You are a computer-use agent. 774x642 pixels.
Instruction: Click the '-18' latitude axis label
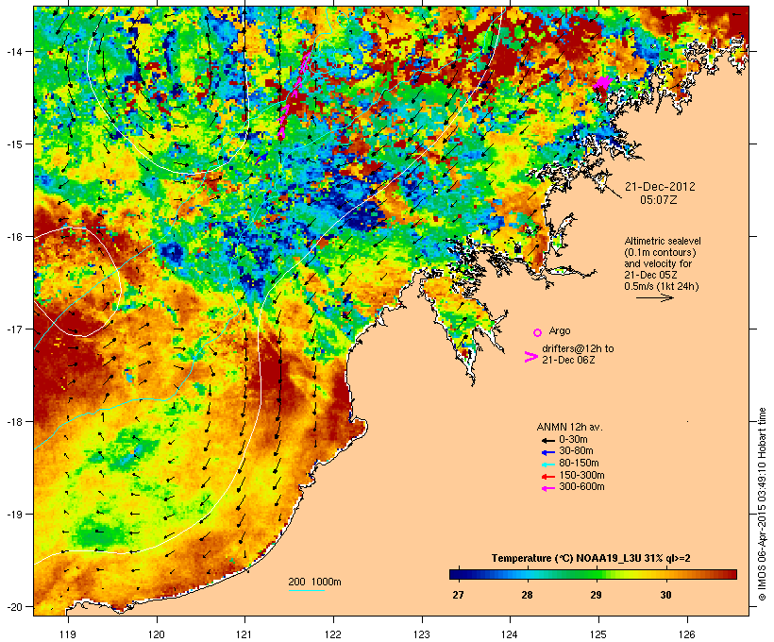click(13, 421)
